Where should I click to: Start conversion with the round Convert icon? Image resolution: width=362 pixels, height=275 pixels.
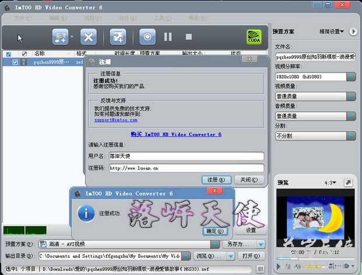(x=147, y=37)
